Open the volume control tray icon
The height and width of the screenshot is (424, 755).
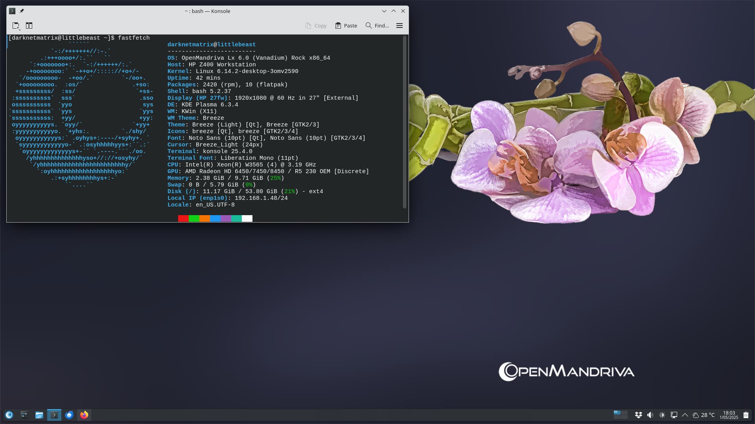click(x=650, y=415)
